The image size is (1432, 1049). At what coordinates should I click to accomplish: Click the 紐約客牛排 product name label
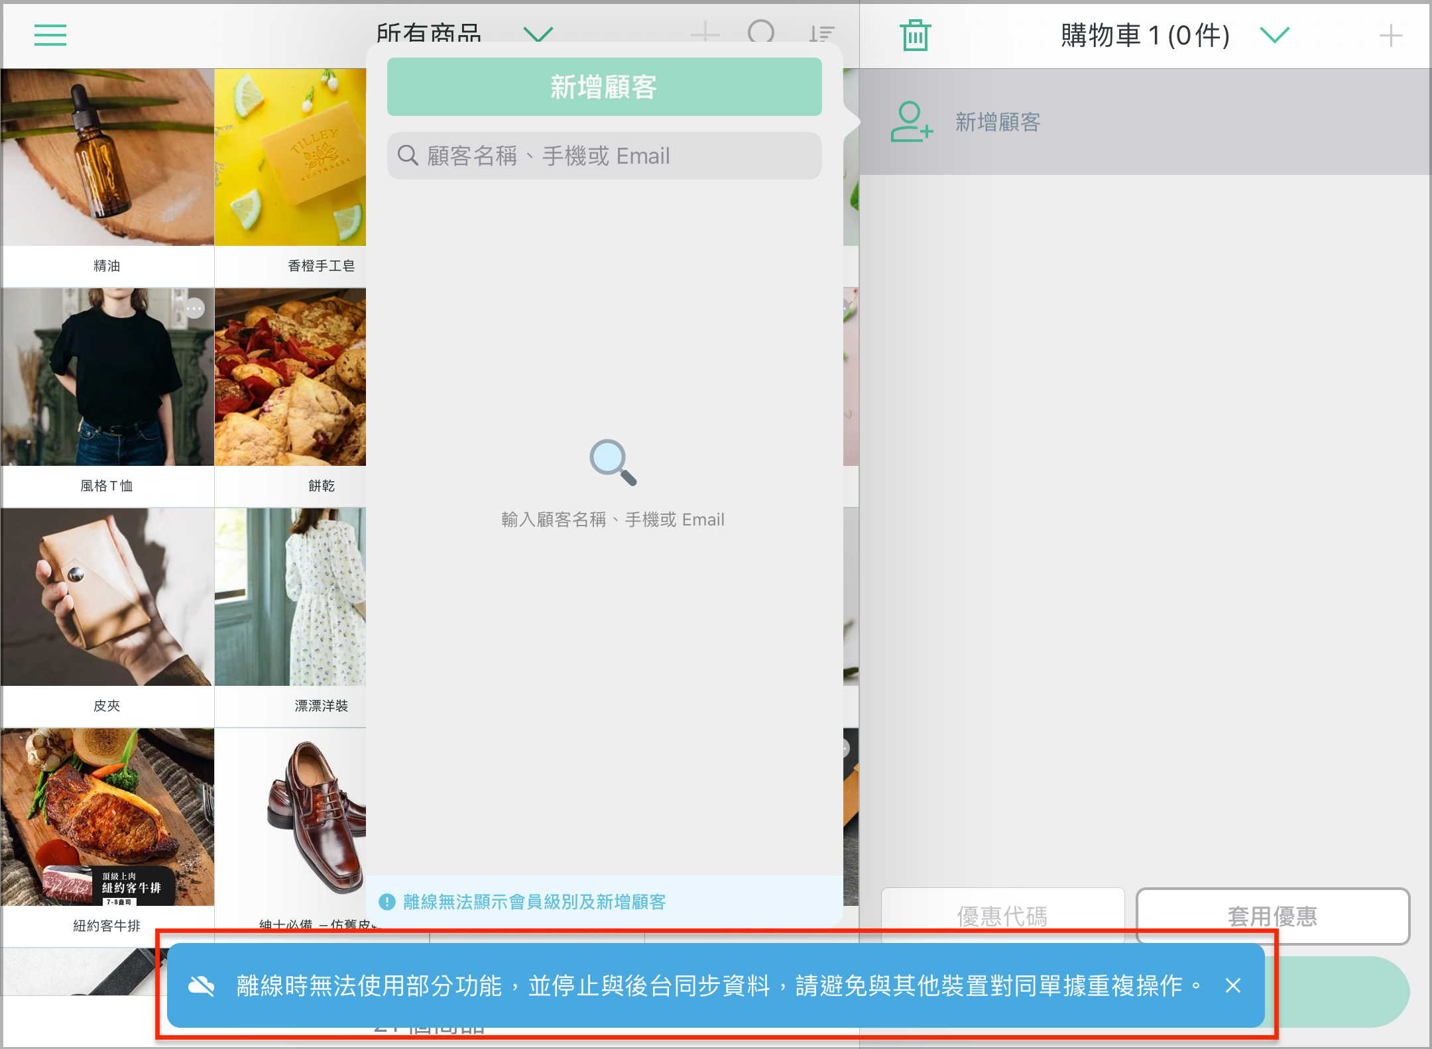(x=107, y=926)
